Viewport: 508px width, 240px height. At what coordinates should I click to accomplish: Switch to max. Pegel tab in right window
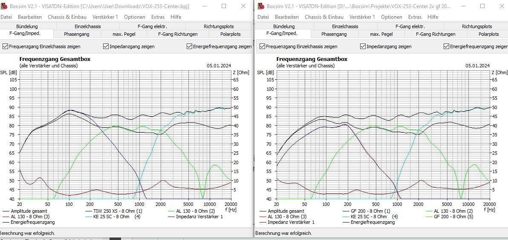(x=381, y=34)
